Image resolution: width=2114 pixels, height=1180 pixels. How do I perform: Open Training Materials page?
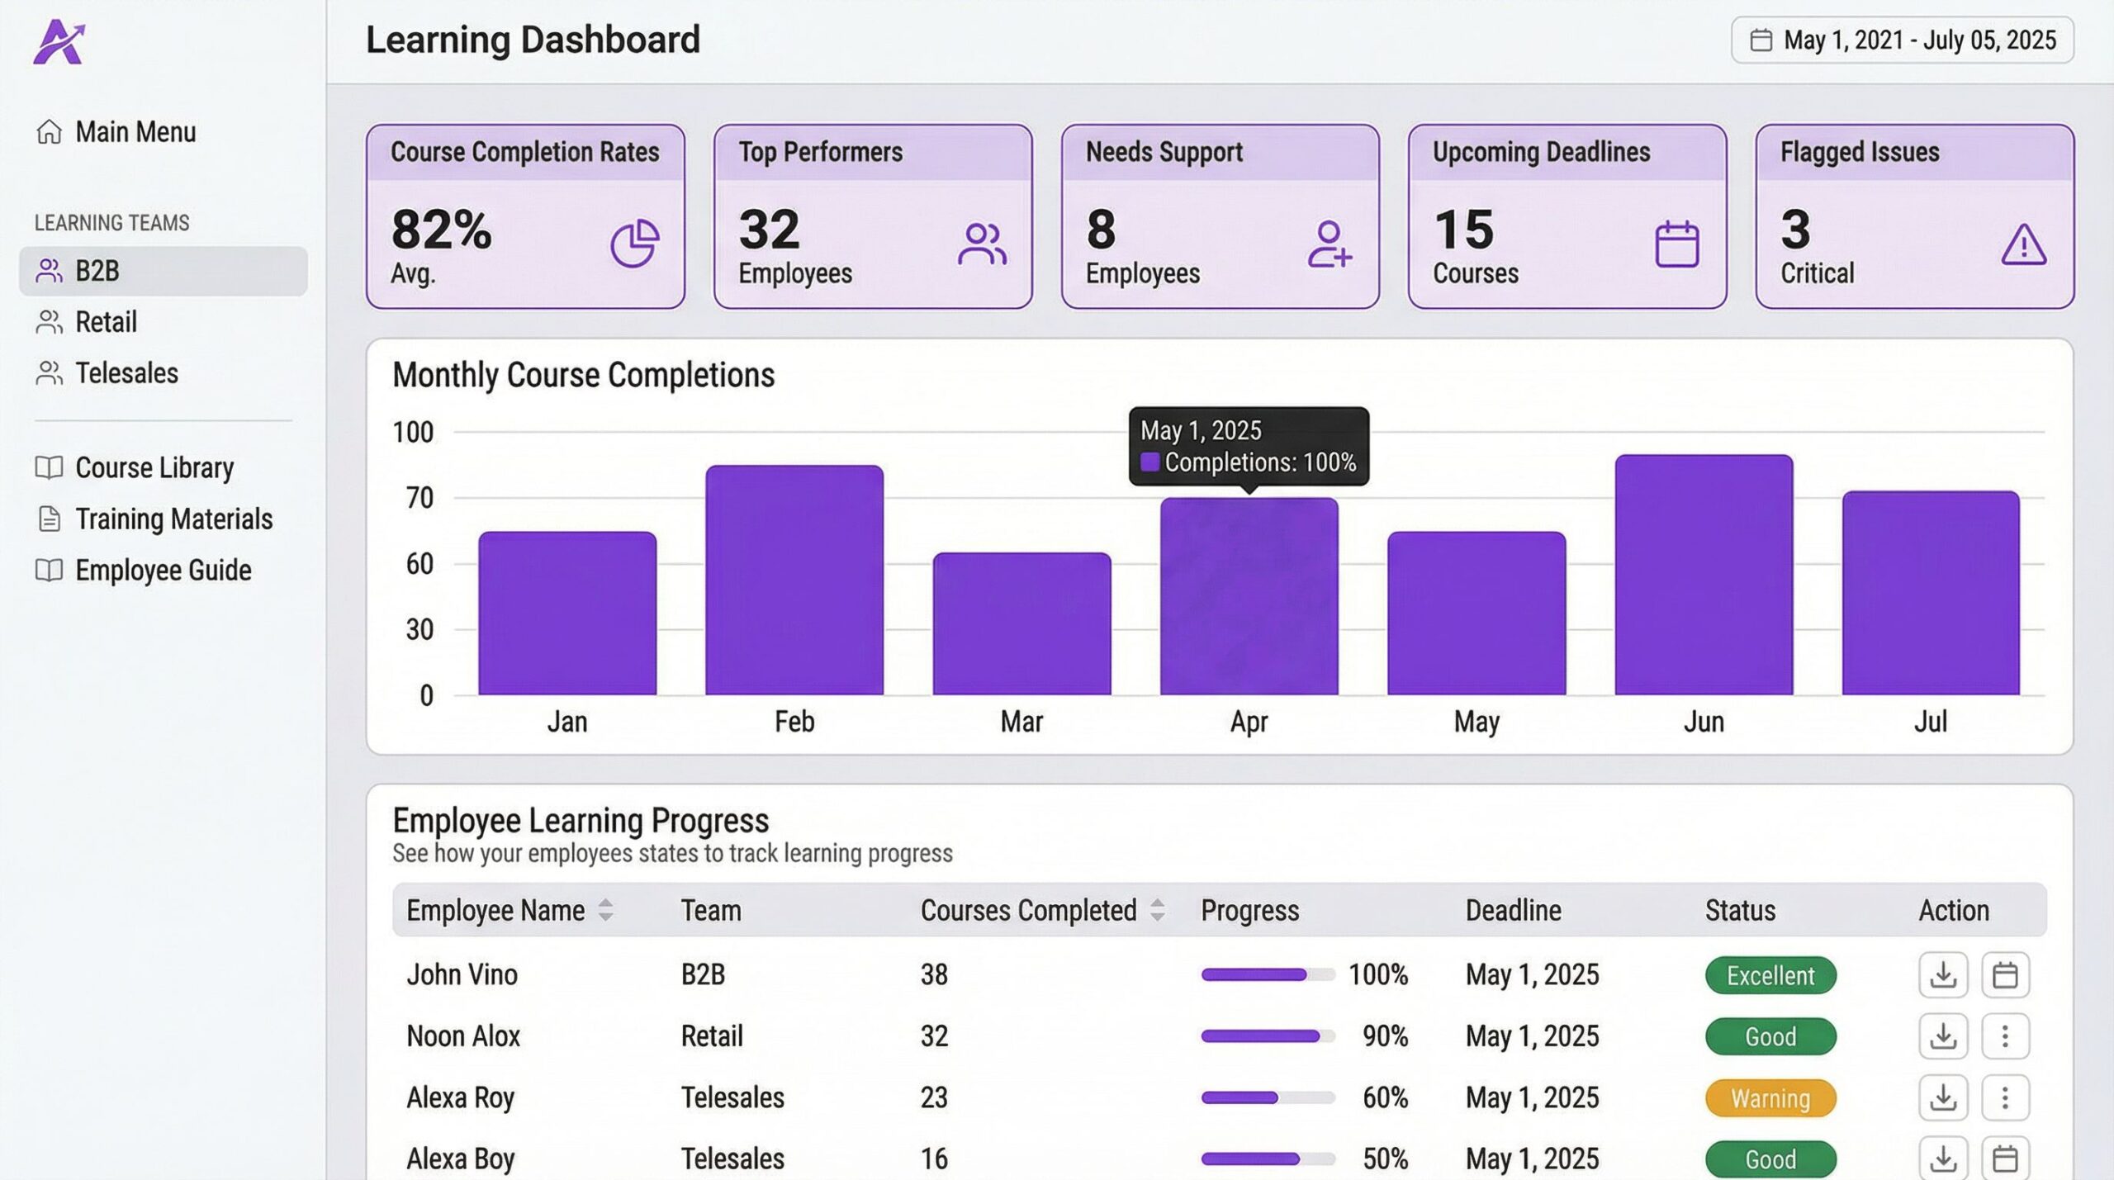point(173,519)
